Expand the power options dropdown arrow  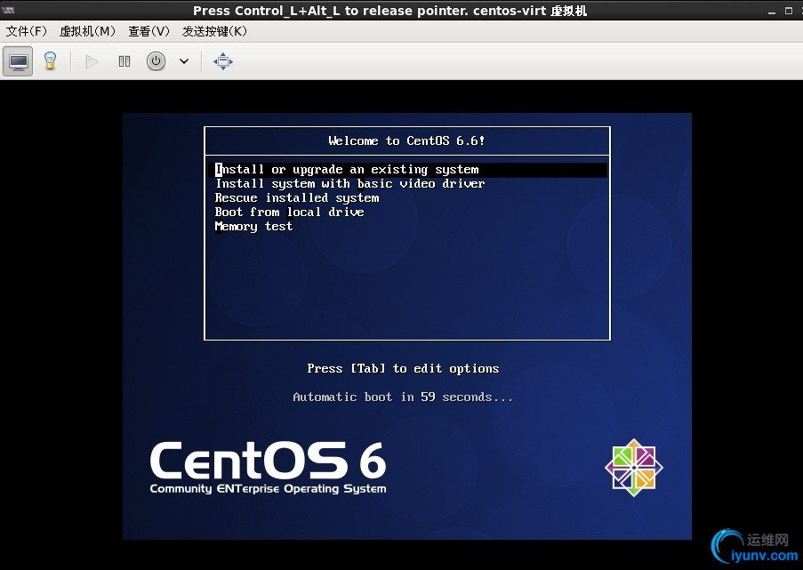tap(184, 61)
